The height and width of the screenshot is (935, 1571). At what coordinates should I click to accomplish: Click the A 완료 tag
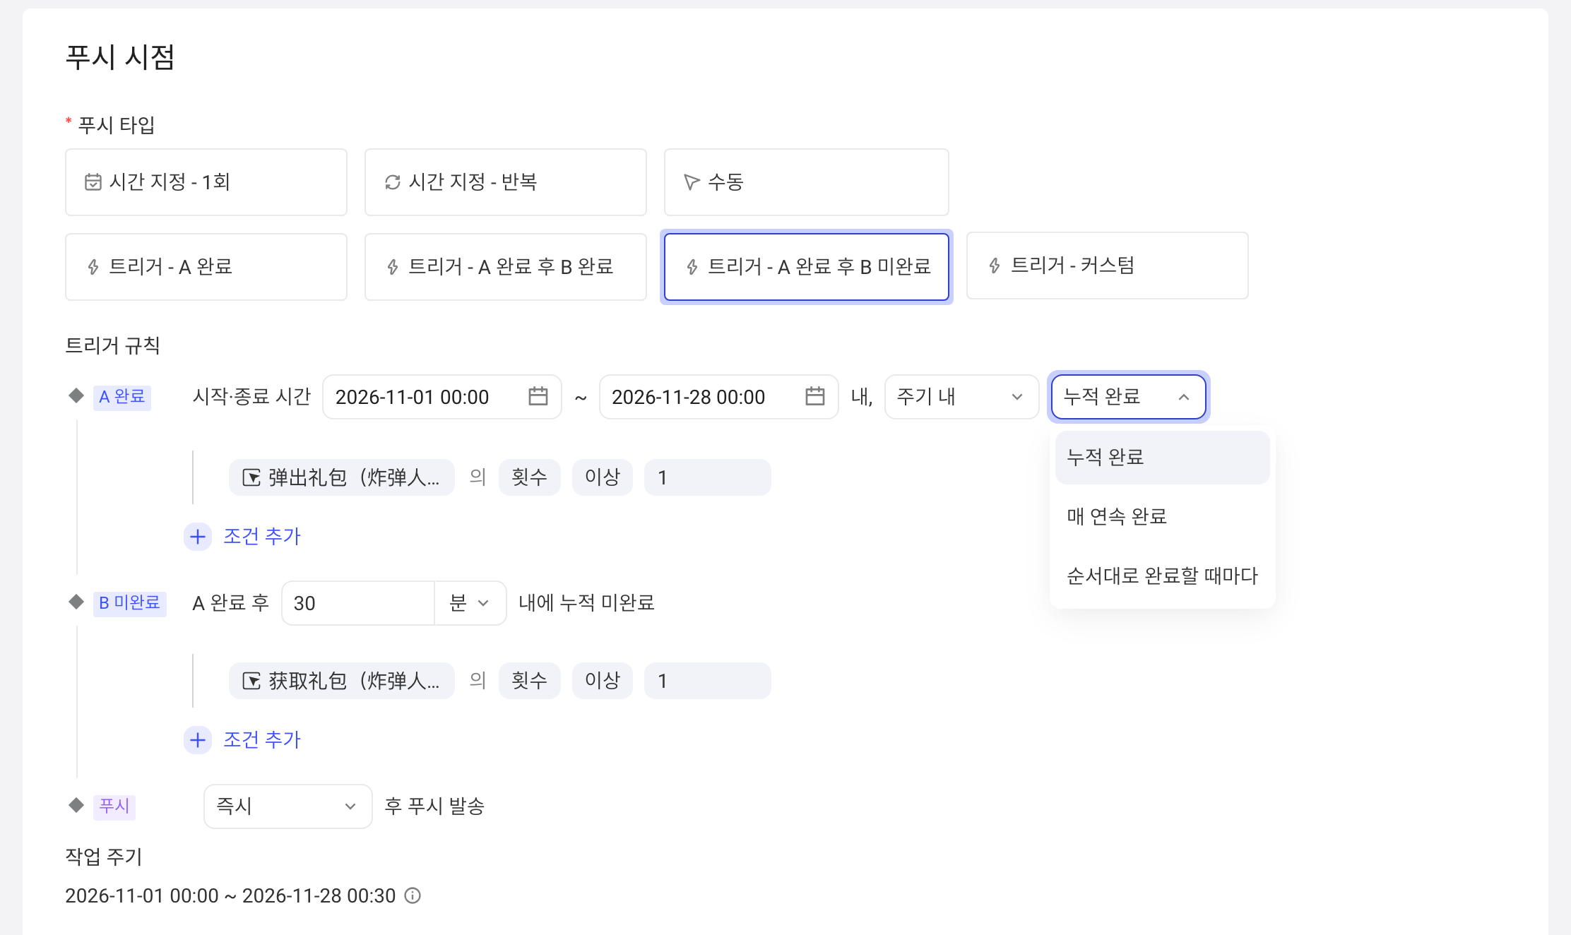coord(122,397)
